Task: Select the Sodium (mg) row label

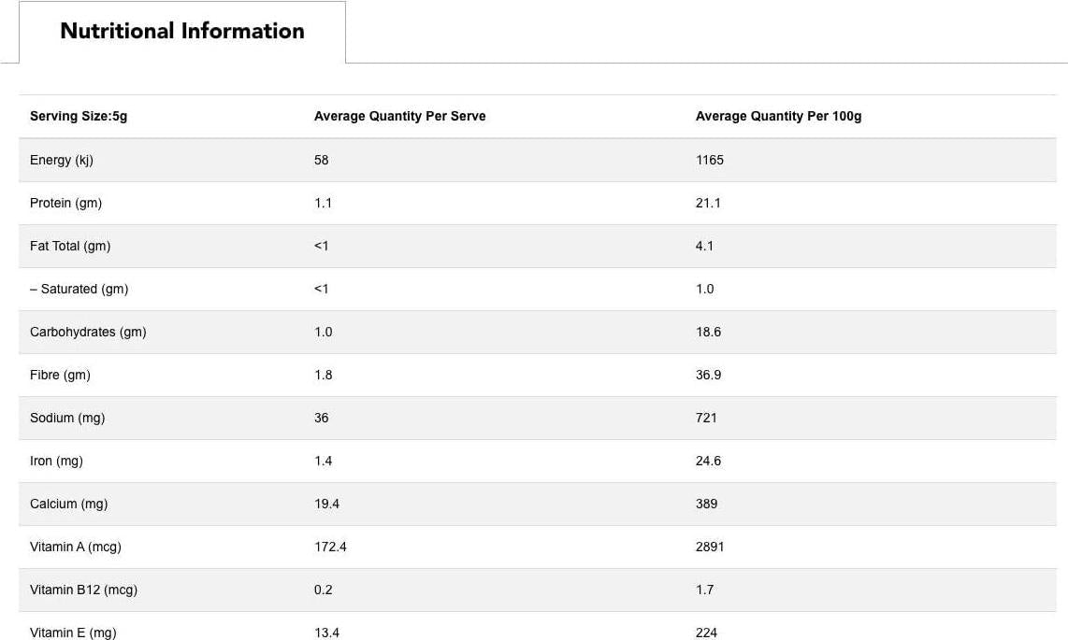Action: (x=67, y=418)
